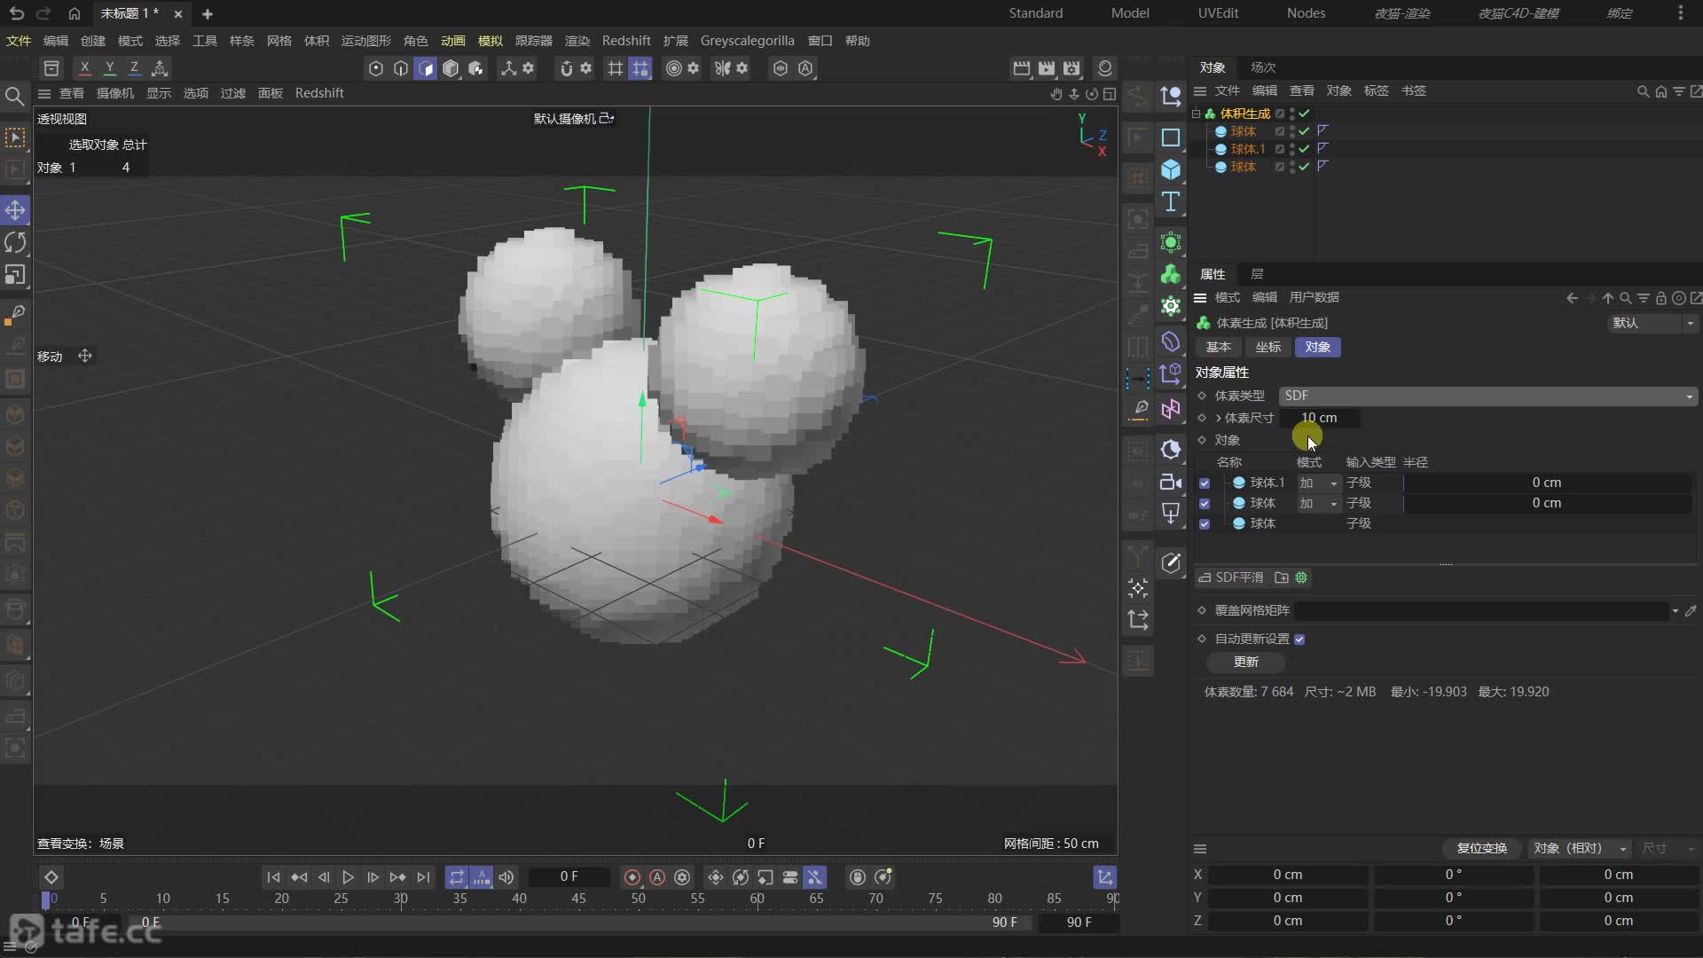
Task: Select the Move tool in left toolbar
Action: pos(15,210)
